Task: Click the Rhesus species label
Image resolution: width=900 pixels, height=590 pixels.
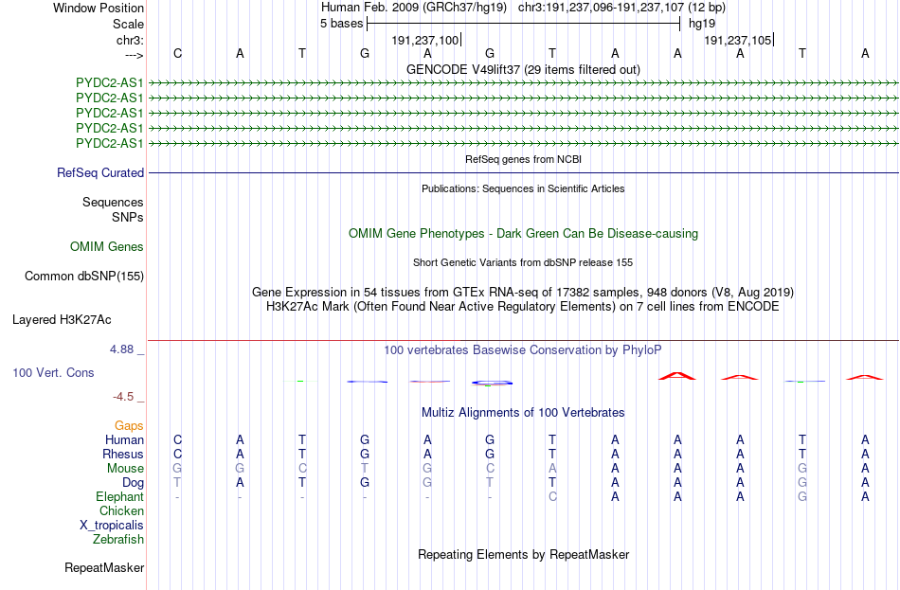Action: [x=123, y=454]
